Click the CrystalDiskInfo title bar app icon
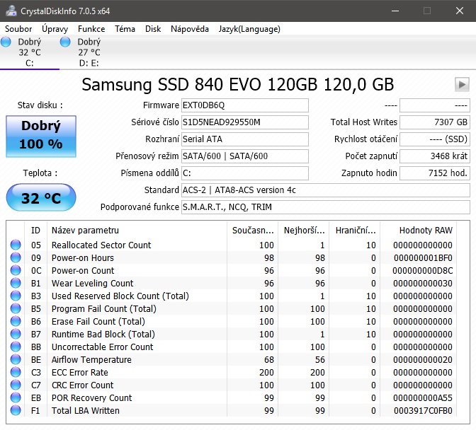 pyautogui.click(x=11, y=11)
